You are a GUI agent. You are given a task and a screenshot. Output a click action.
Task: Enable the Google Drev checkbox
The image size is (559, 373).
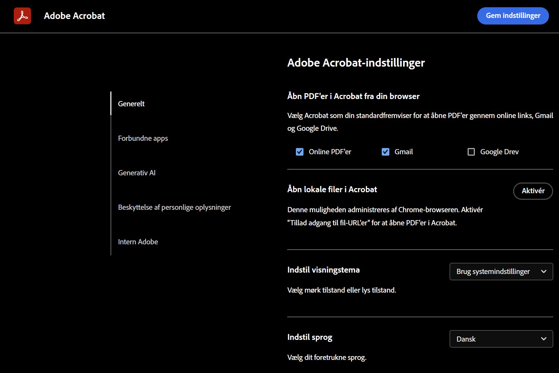pyautogui.click(x=471, y=152)
